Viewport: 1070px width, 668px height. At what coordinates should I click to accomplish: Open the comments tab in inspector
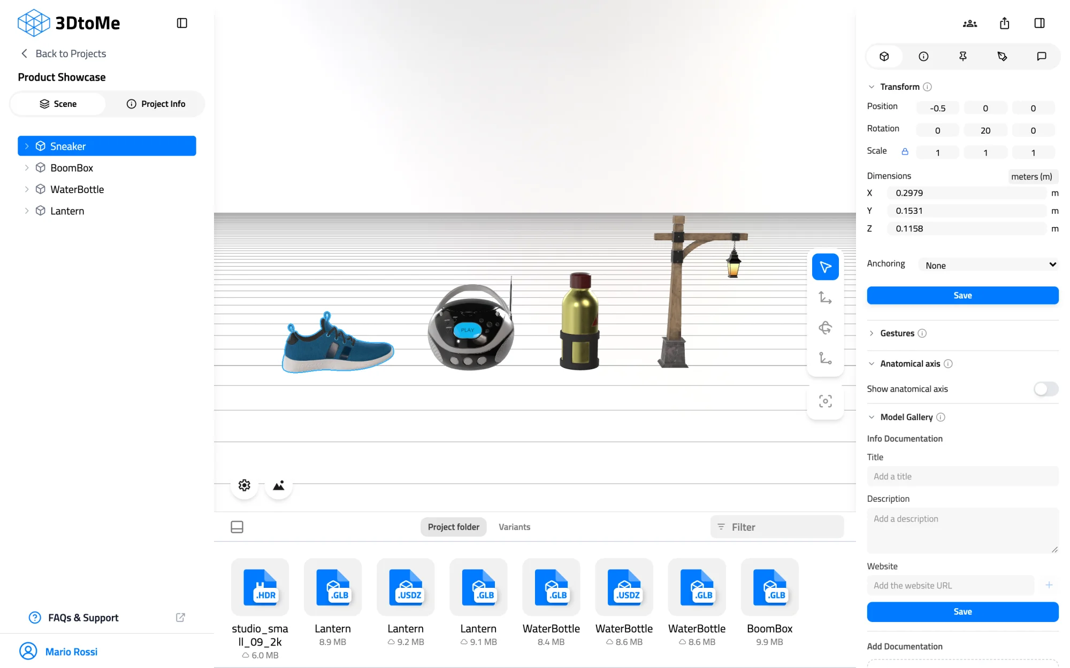1042,56
